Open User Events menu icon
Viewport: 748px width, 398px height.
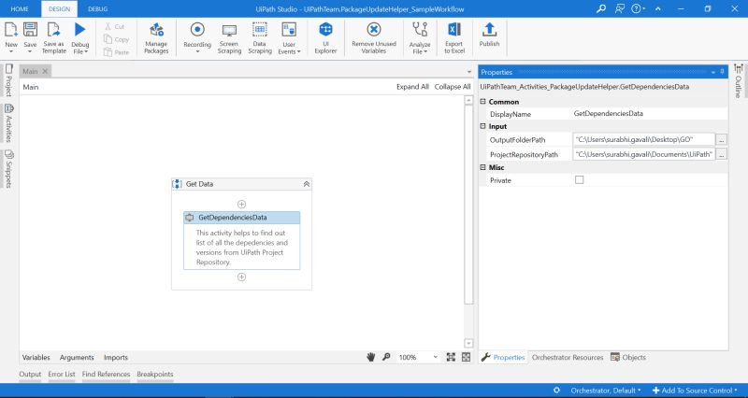(289, 30)
